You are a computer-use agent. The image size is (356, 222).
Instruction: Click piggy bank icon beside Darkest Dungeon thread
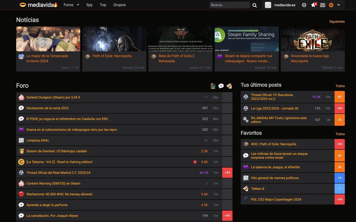pos(21,97)
